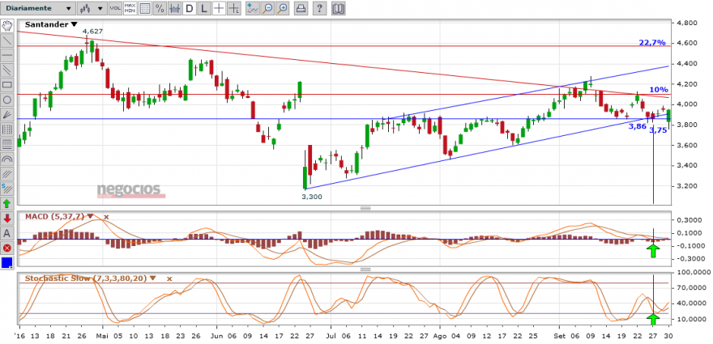Select the triple parallel lines tool
Viewport: 713px width, 344px height.
[x=7, y=173]
